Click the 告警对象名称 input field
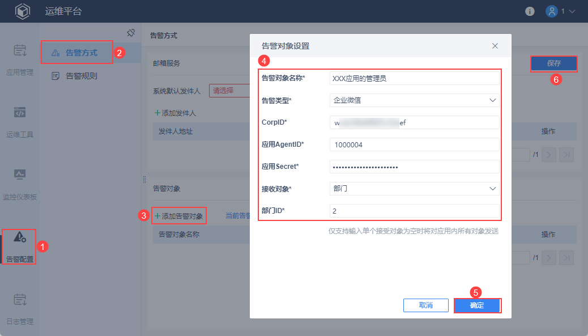588x336 pixels. point(414,78)
